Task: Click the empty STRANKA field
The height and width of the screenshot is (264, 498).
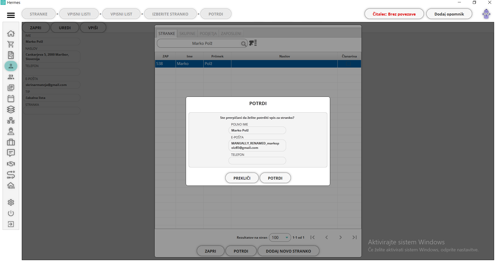Action: 52,111
